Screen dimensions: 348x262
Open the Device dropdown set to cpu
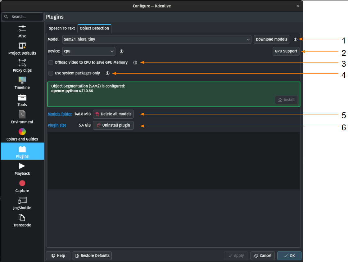pos(89,51)
